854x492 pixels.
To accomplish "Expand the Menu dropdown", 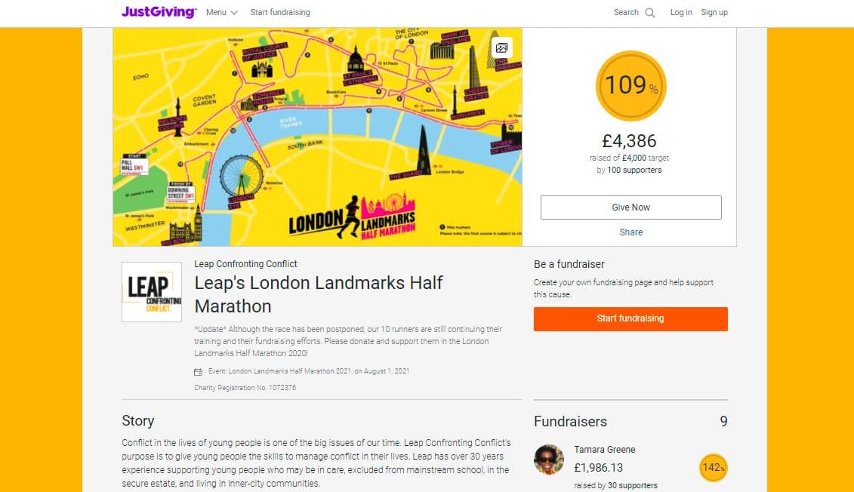I will [222, 12].
